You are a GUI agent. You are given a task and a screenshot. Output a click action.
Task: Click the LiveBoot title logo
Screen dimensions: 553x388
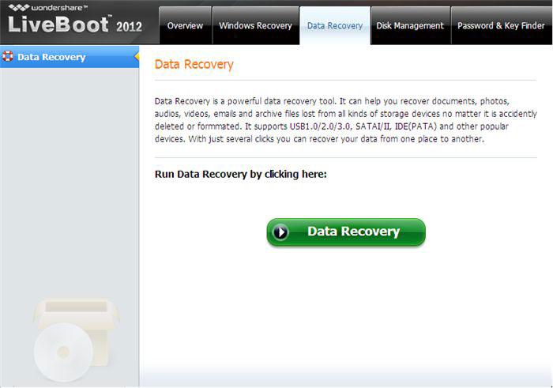coord(58,24)
